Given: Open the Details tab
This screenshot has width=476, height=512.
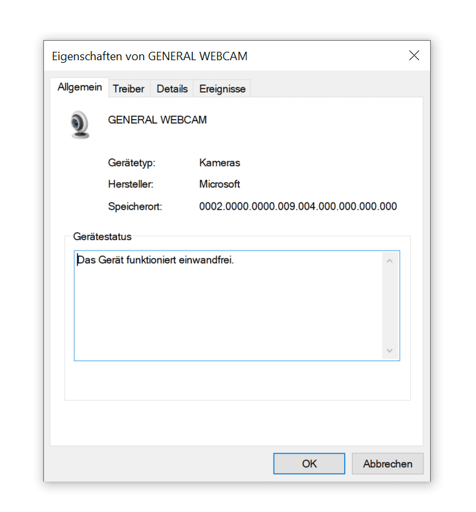Looking at the screenshot, I should (x=172, y=89).
